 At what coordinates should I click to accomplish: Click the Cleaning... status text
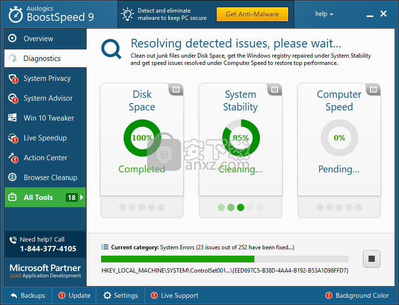240,169
